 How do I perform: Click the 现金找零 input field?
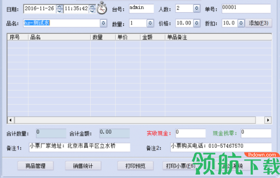coord(256,133)
